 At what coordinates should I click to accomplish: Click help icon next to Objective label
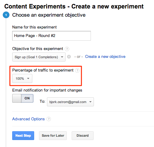67,49
